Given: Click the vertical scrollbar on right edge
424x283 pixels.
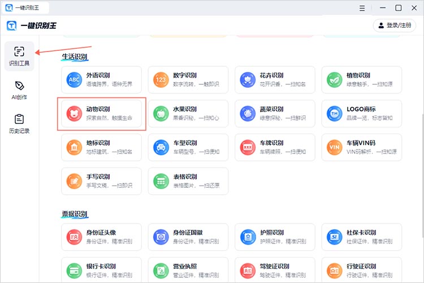Looking at the screenshot, I should click(x=422, y=176).
